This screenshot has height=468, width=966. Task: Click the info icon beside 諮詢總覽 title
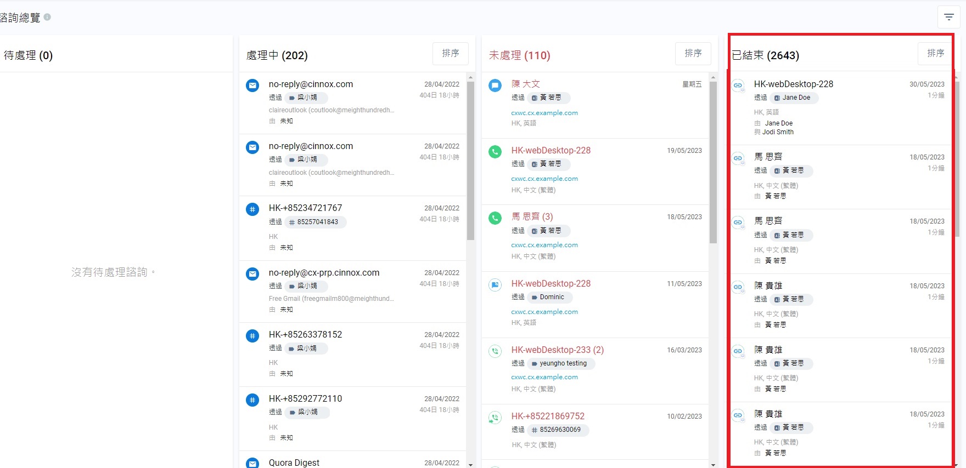coord(47,17)
